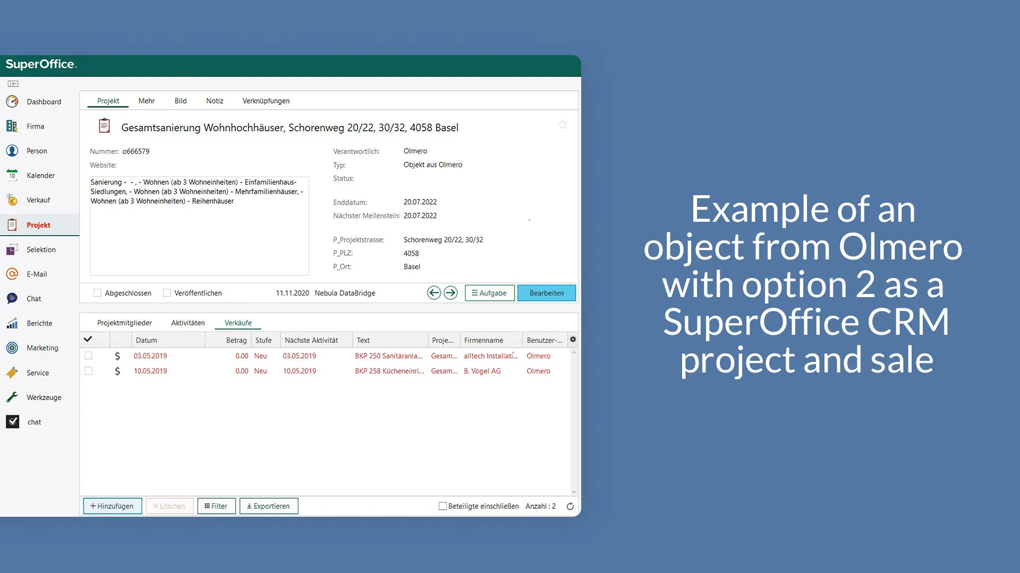Click the Werkzeuge wrench icon

[12, 397]
